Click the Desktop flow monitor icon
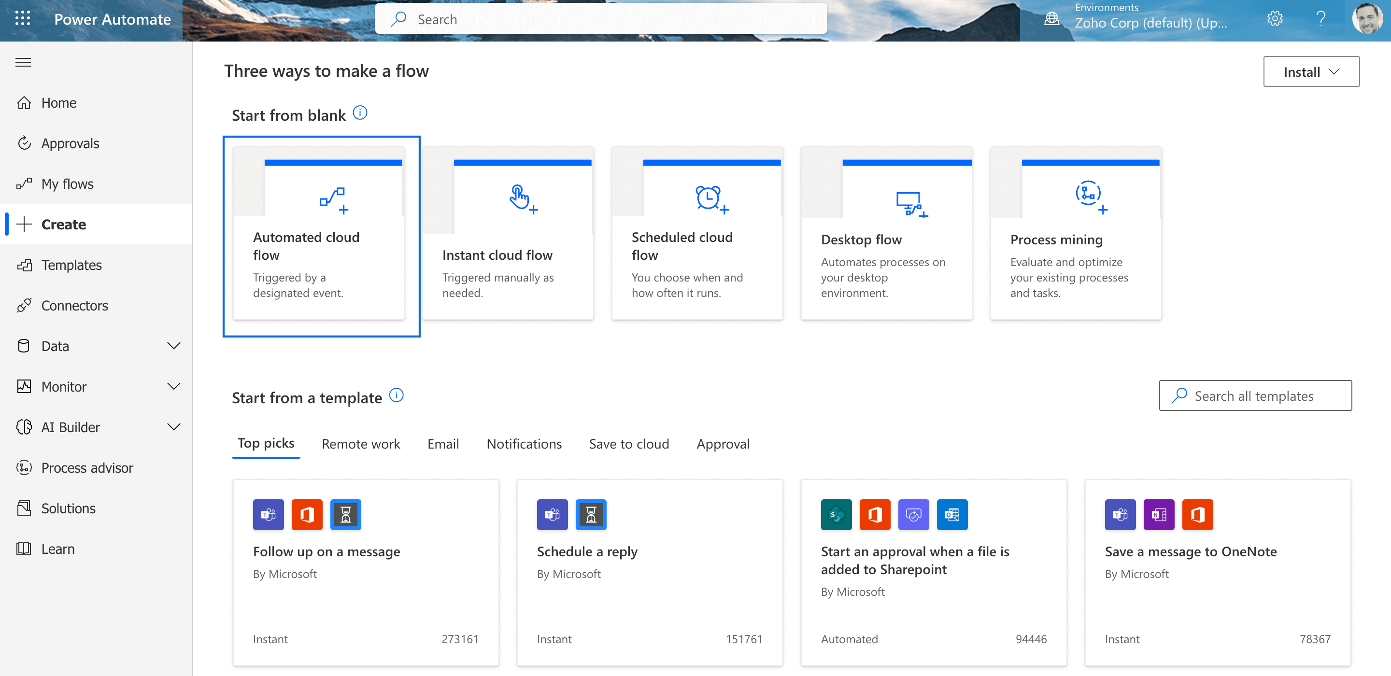Screen dimensions: 1391x676 coord(911,204)
